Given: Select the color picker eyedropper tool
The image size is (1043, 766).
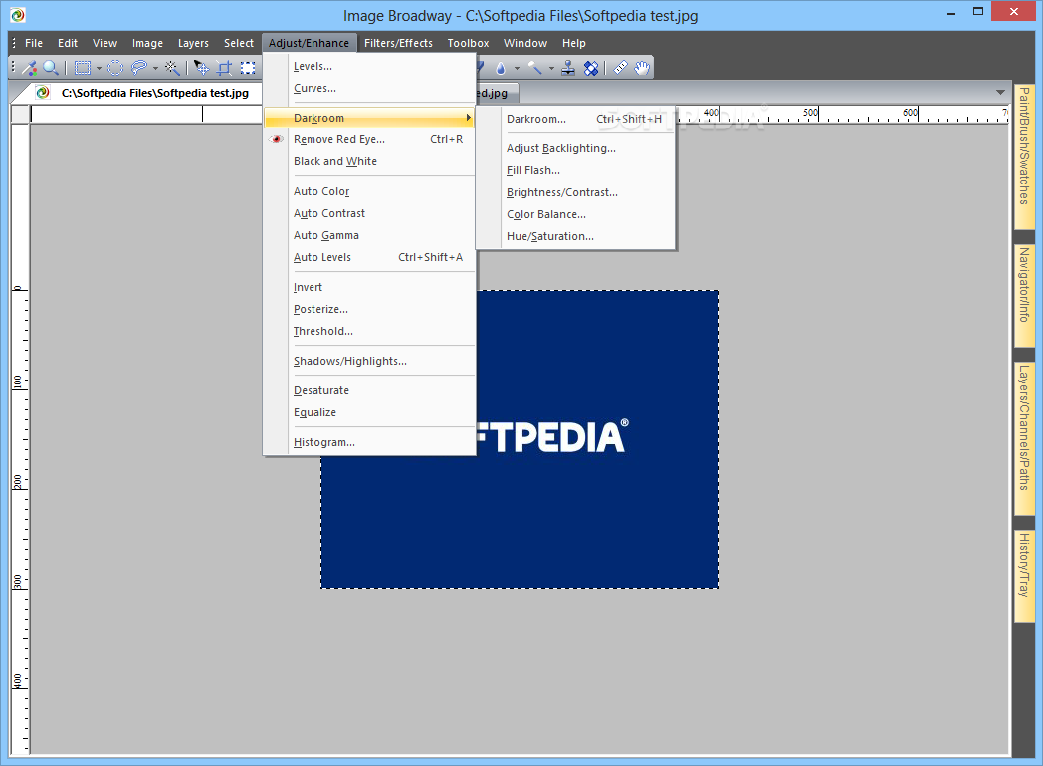Looking at the screenshot, I should [29, 67].
